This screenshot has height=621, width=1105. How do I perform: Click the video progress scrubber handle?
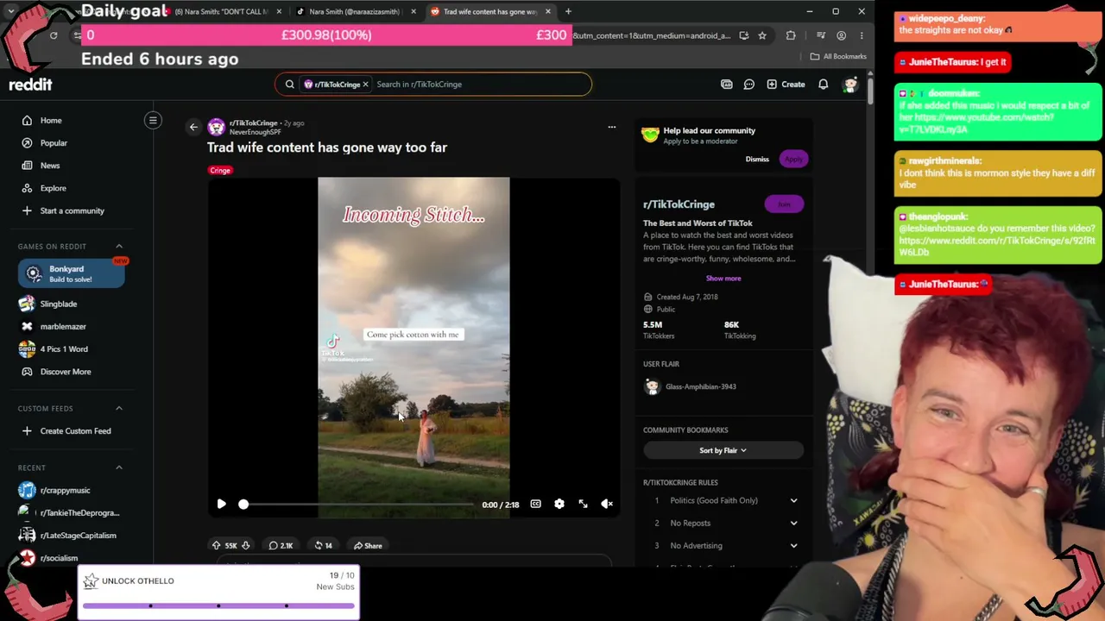click(x=243, y=505)
